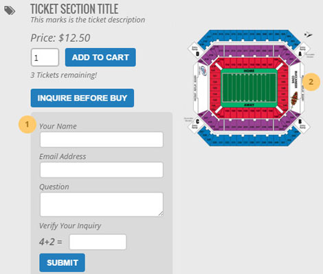Image resolution: width=323 pixels, height=274 pixels.
Task: Focus the ticket quantity field
Action: tap(45, 58)
